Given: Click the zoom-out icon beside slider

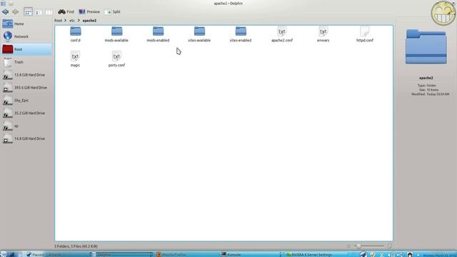Looking at the screenshot, I should click(348, 246).
